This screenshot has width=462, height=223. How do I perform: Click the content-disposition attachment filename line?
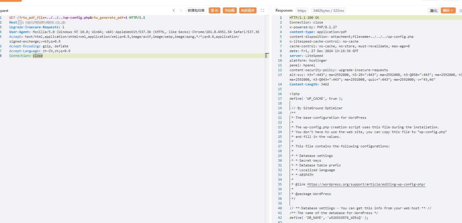351,37
